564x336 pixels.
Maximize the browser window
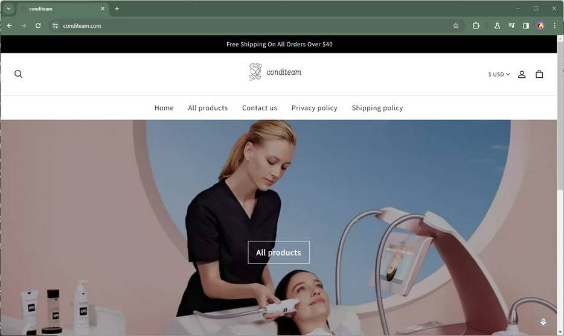pos(536,8)
